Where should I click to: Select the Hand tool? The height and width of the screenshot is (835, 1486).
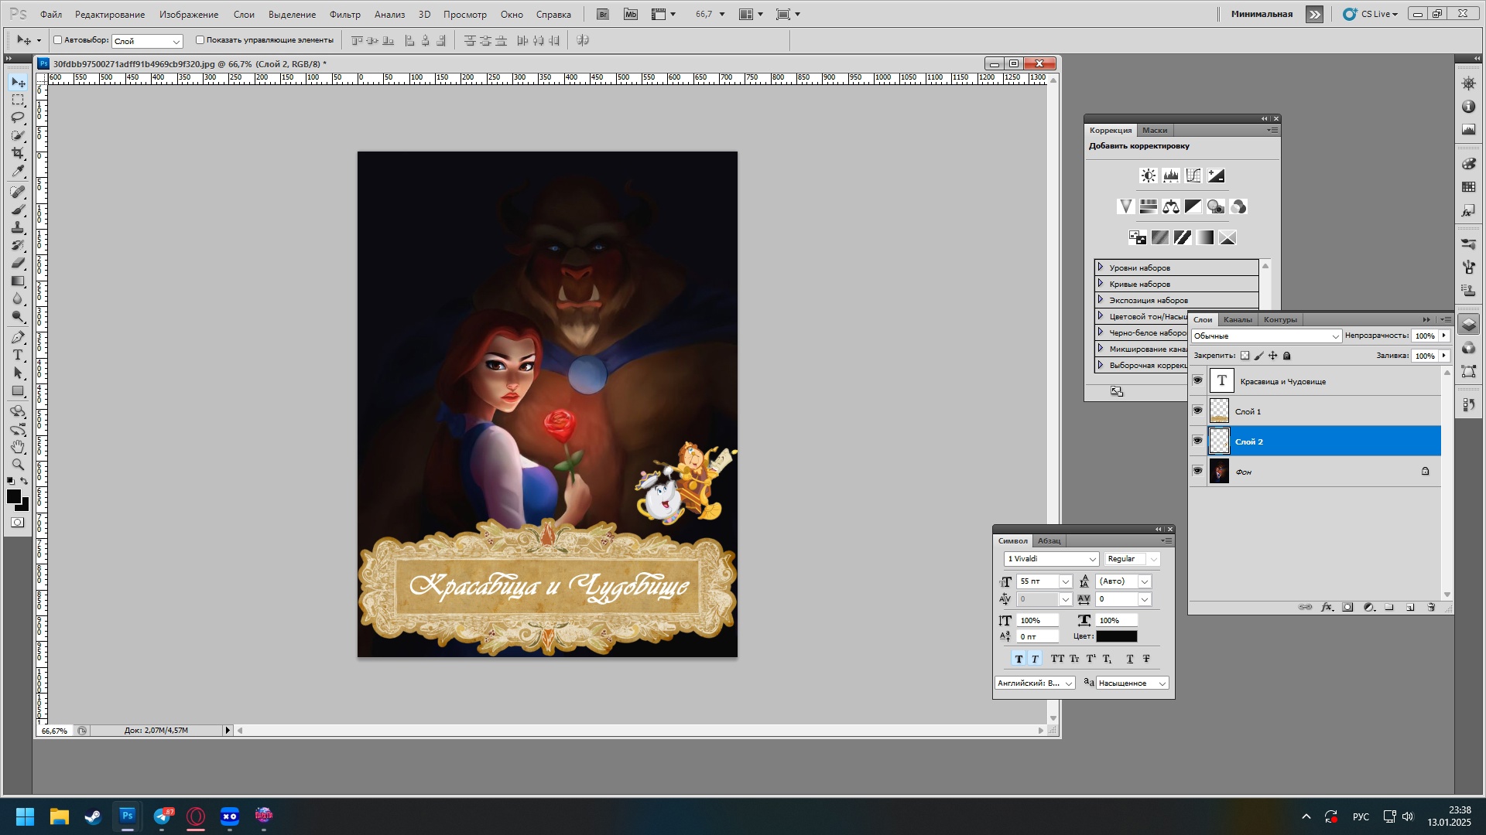[x=18, y=447]
